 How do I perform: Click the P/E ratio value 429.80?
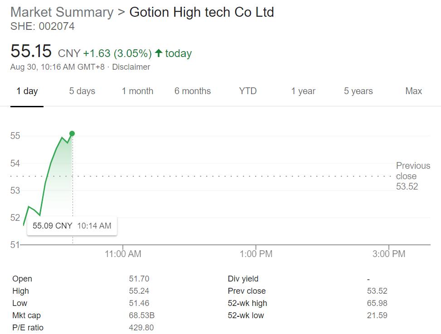[x=142, y=327]
